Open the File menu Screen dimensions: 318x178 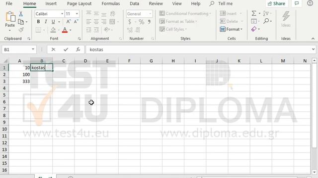pyautogui.click(x=9, y=3)
